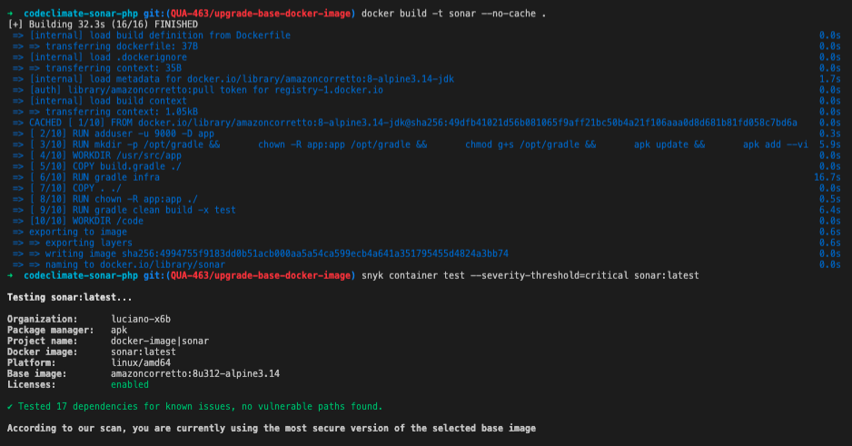Click the package manager value 'apk'
This screenshot has width=852, height=446.
pos(119,330)
